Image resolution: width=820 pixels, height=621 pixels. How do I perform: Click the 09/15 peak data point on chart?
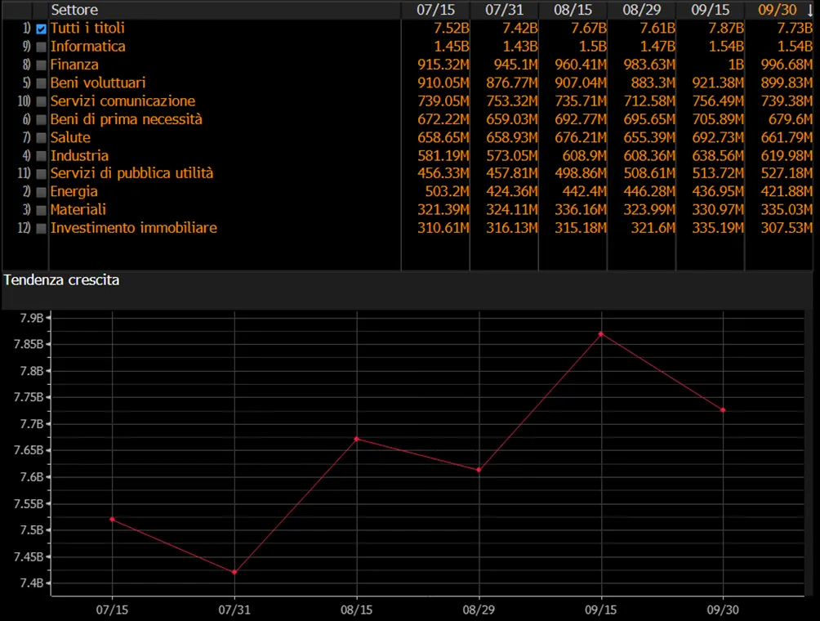click(x=601, y=333)
